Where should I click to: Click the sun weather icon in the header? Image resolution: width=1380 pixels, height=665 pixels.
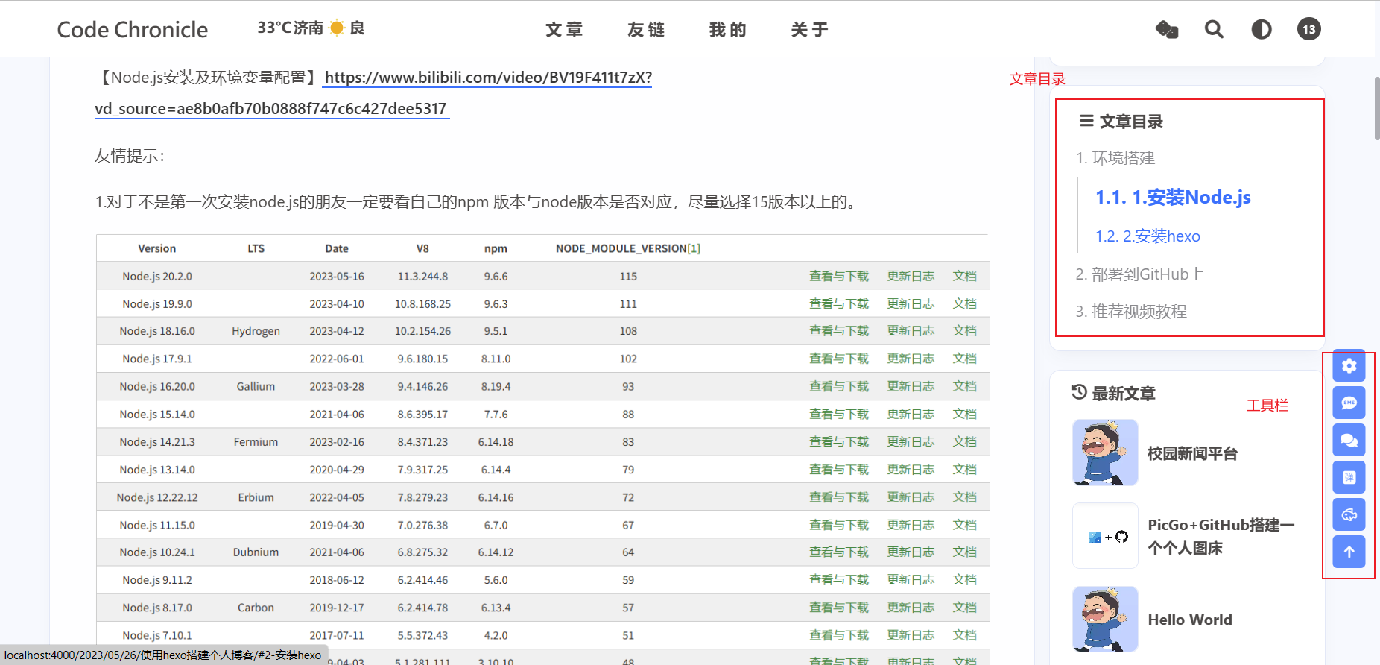click(337, 28)
